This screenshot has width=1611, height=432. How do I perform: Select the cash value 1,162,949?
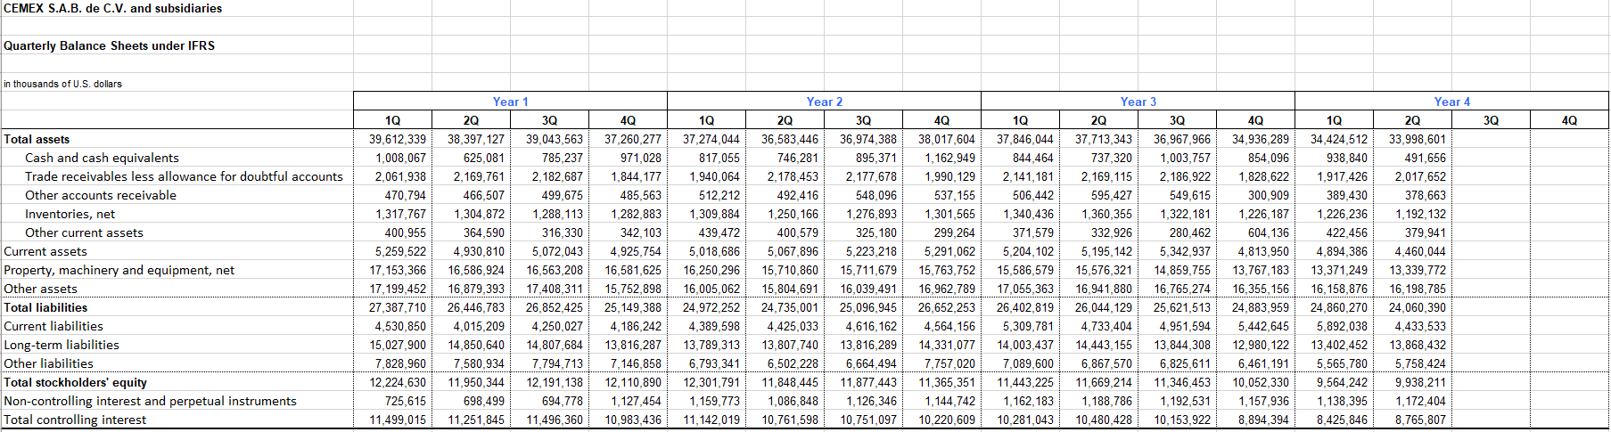(949, 158)
